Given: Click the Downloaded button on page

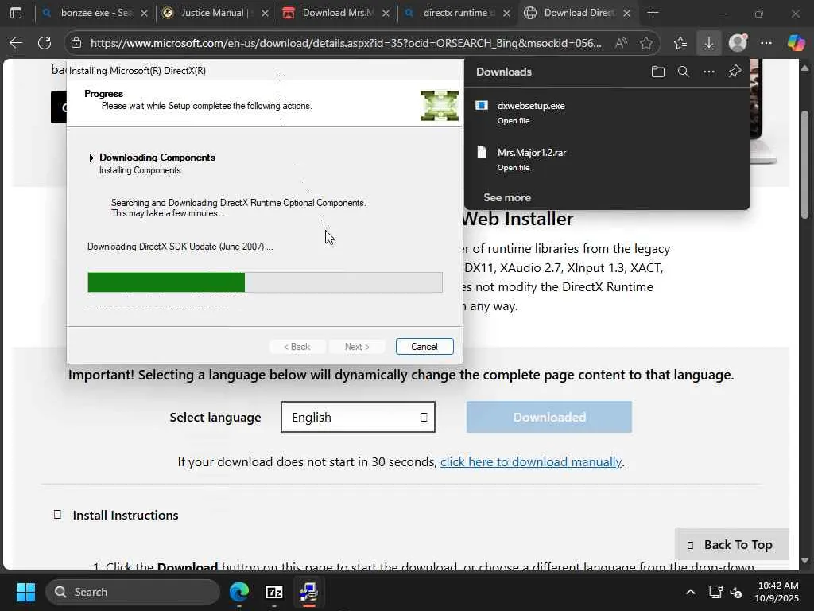Looking at the screenshot, I should pyautogui.click(x=549, y=417).
